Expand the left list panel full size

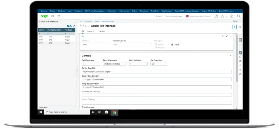coord(74,26)
